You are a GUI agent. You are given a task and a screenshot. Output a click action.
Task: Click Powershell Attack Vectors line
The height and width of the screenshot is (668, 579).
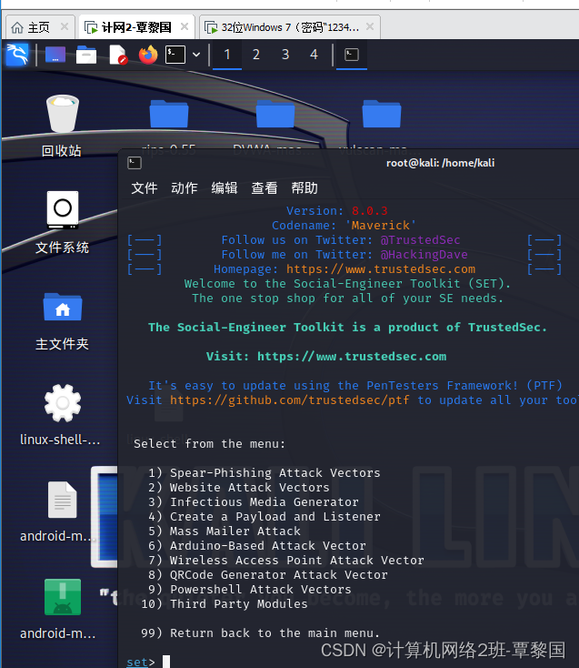pos(250,589)
